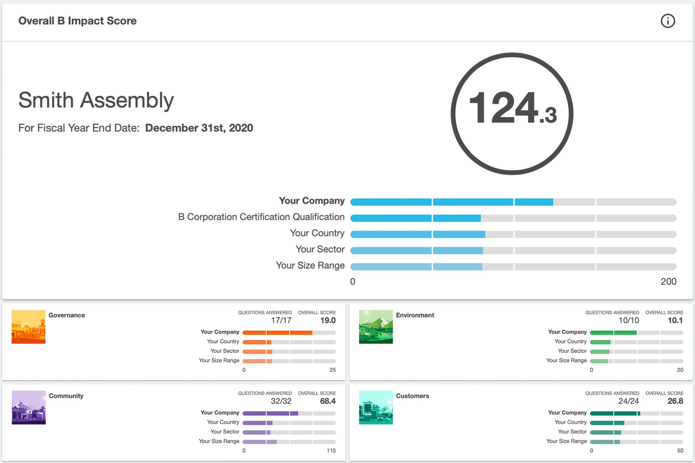This screenshot has height=463, width=695.
Task: Open the Customers illustration thumbnail
Action: click(376, 407)
